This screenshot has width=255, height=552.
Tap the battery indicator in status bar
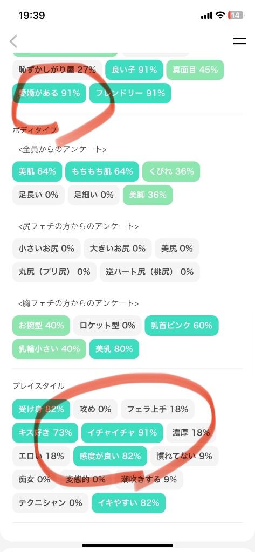click(236, 15)
